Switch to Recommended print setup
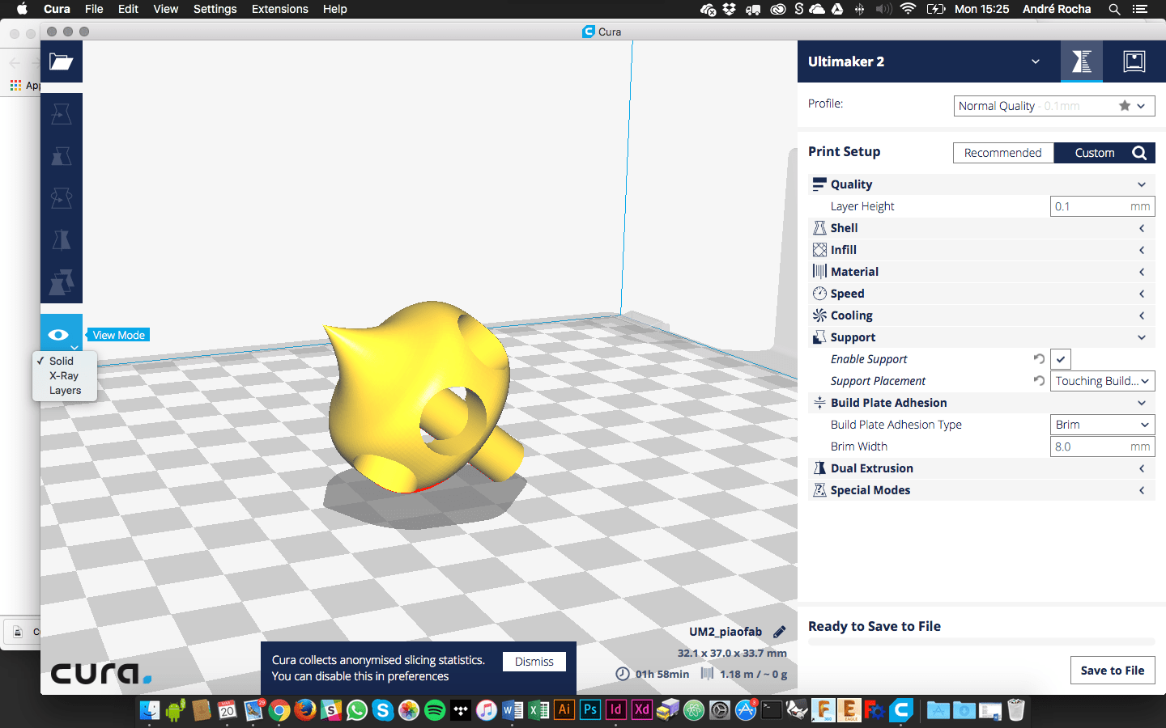The width and height of the screenshot is (1166, 728). click(x=1003, y=153)
